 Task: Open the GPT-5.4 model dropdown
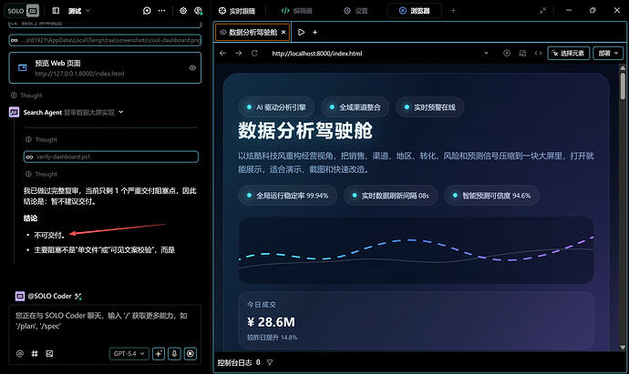[129, 353]
